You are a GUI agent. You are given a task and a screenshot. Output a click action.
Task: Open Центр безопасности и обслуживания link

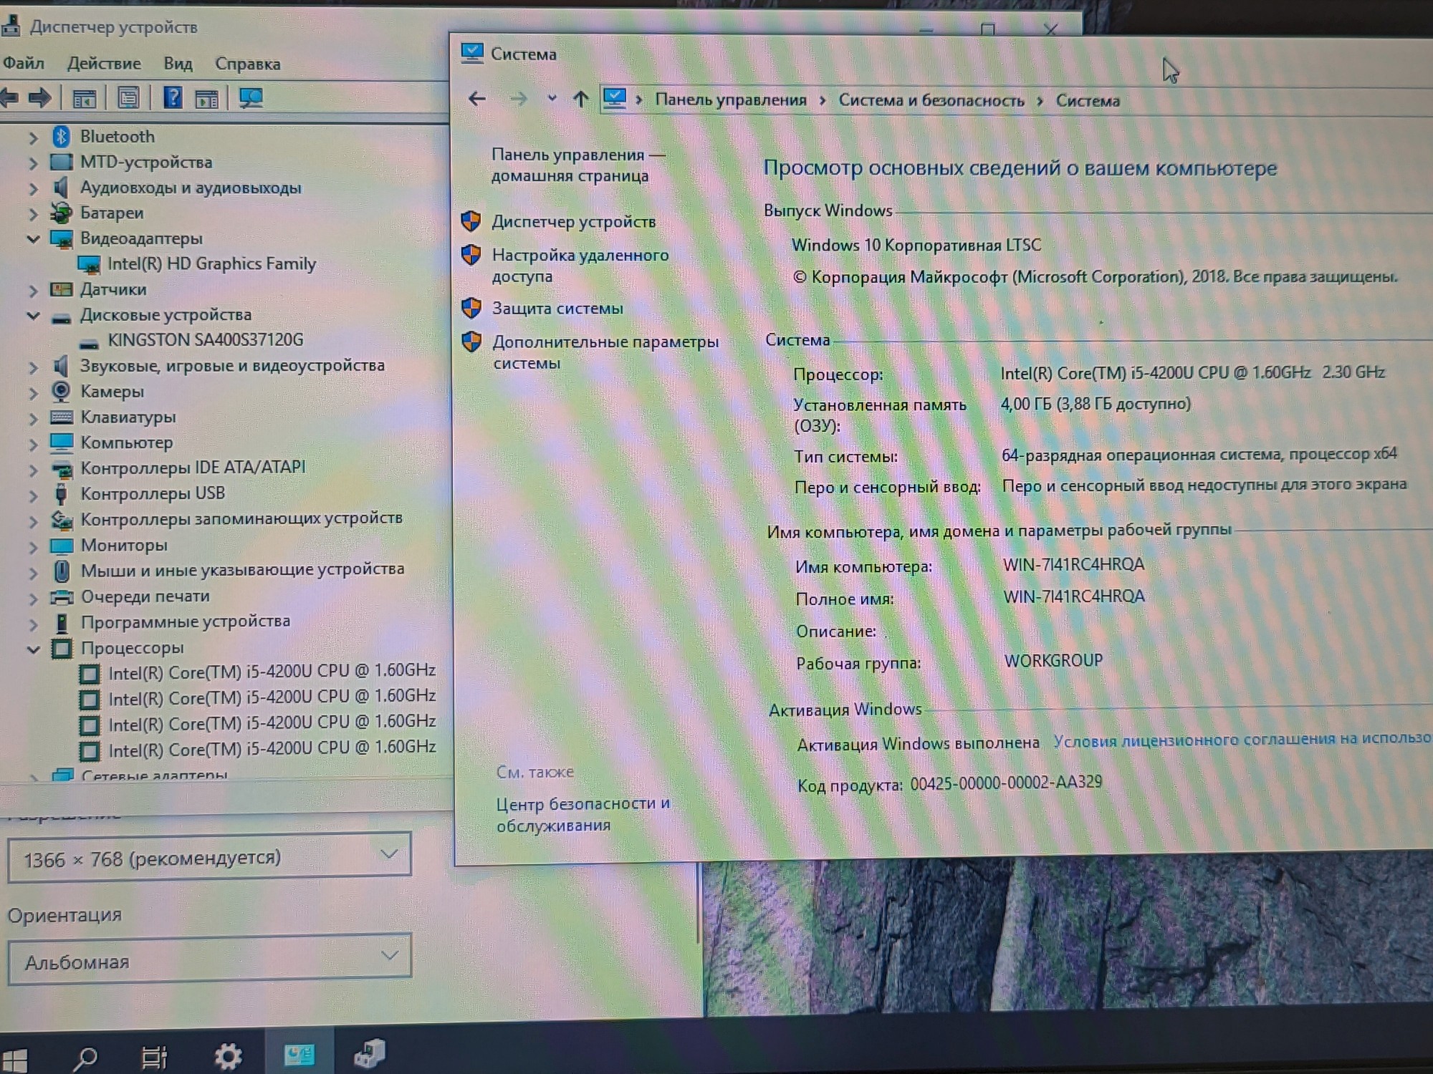[x=583, y=815]
